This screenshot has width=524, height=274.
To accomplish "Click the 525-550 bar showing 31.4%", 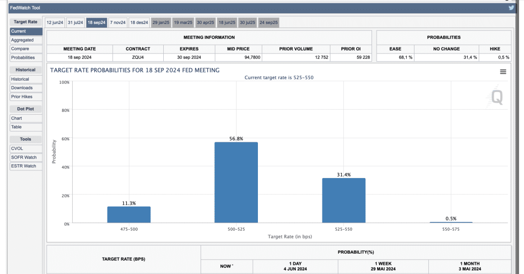I will [344, 201].
